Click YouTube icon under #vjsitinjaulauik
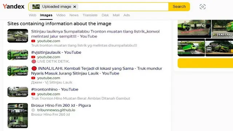233x131 pixels. (x=33, y=57)
